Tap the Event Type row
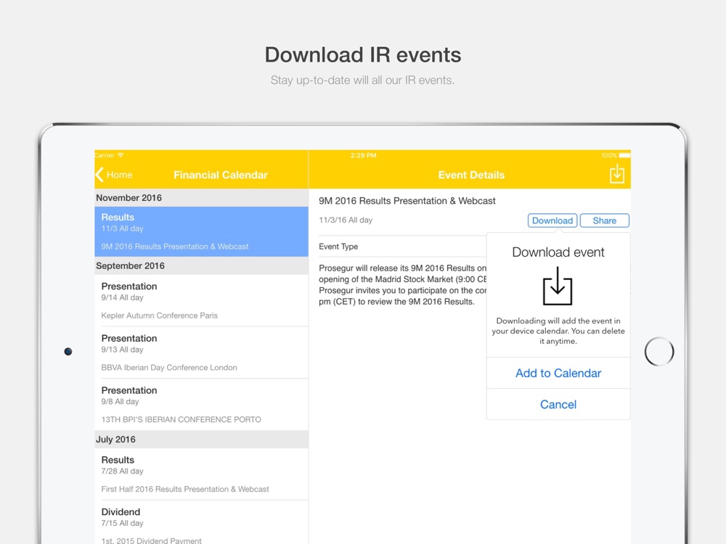Viewport: 726px width, 544px height. tap(402, 247)
